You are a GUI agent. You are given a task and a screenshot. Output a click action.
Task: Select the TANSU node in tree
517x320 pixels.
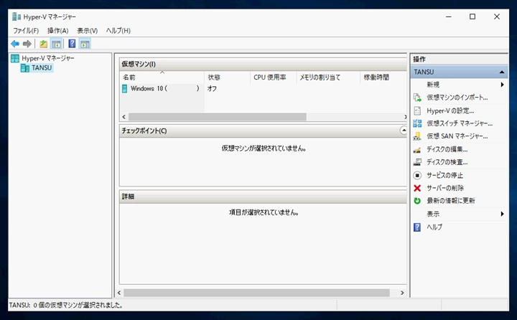(x=42, y=68)
